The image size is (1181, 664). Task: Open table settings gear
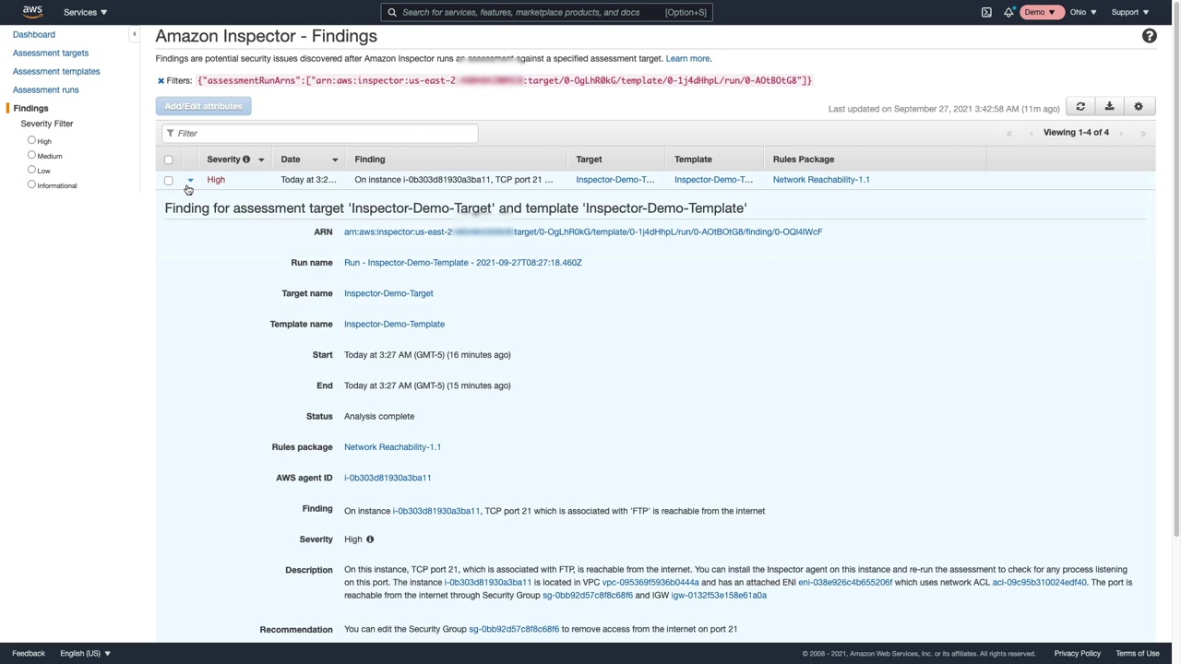pyautogui.click(x=1139, y=107)
